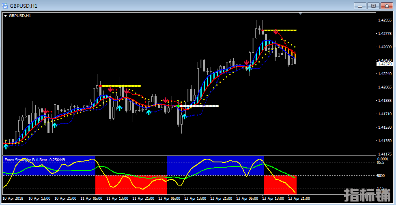Click the red sell arrow near the price line
The width and height of the screenshot is (396, 205).
[x=246, y=63]
